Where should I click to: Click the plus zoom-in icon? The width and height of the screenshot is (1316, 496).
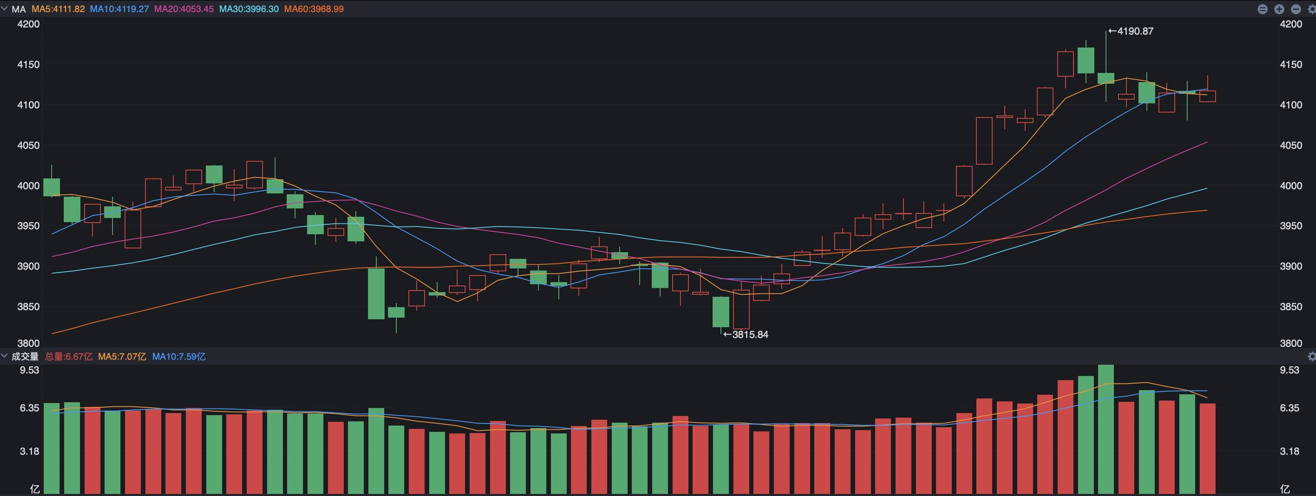(x=1279, y=9)
